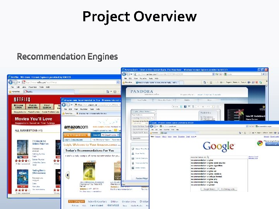Image resolution: width=279 pixels, height=209 pixels.
Task: Click the Pandora window's address bar
Action: click(174, 74)
